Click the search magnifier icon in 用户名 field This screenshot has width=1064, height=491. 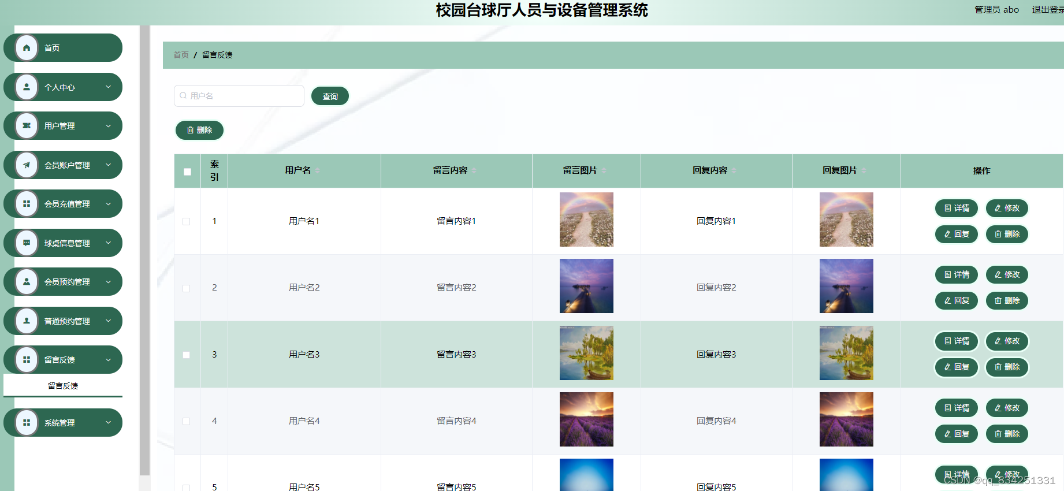coord(183,96)
